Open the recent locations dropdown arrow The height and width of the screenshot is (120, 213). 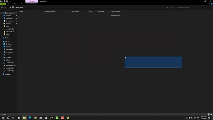(x=8, y=7)
